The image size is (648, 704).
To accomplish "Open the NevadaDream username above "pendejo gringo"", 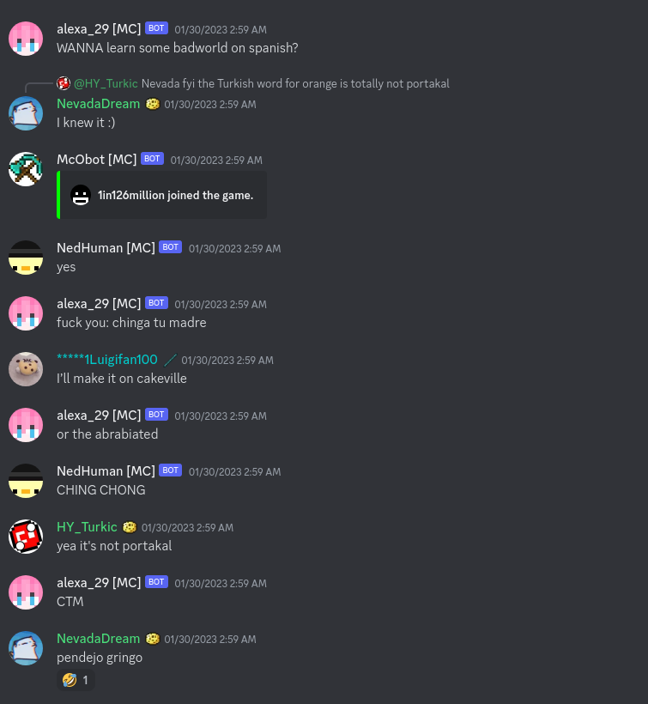I will click(x=99, y=639).
